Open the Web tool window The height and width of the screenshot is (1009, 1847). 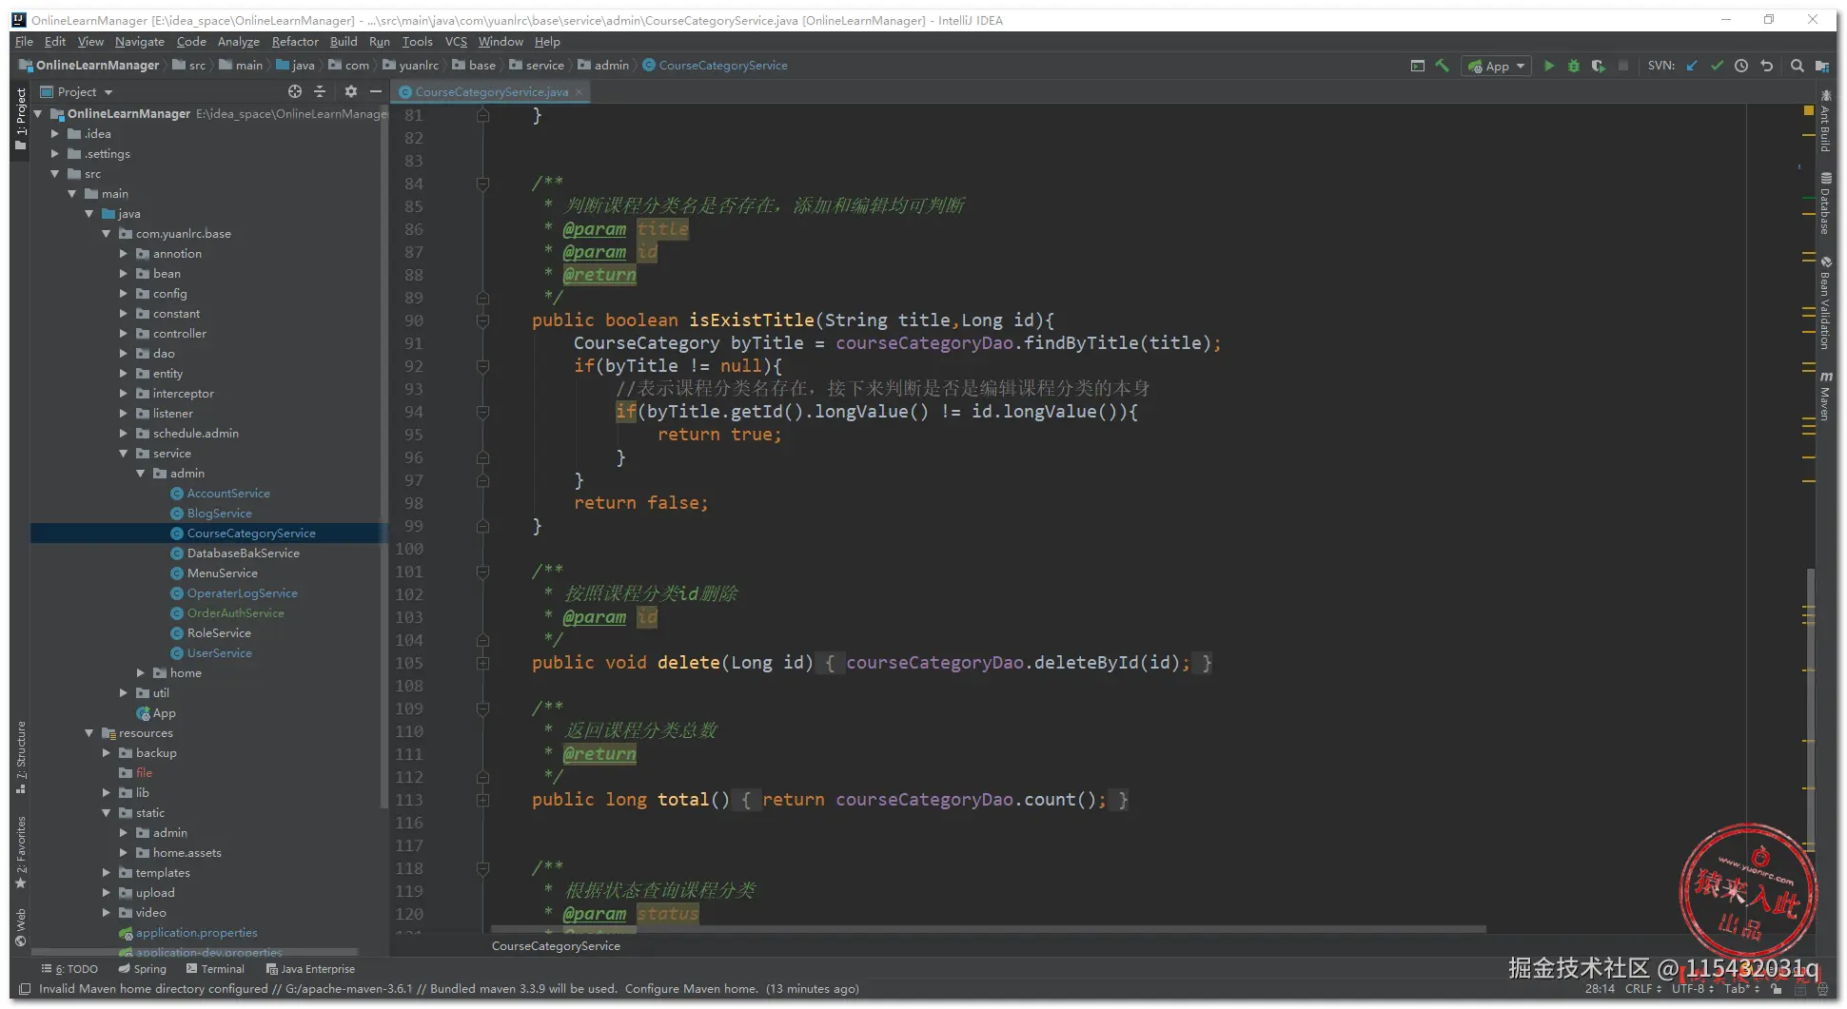pyautogui.click(x=21, y=928)
